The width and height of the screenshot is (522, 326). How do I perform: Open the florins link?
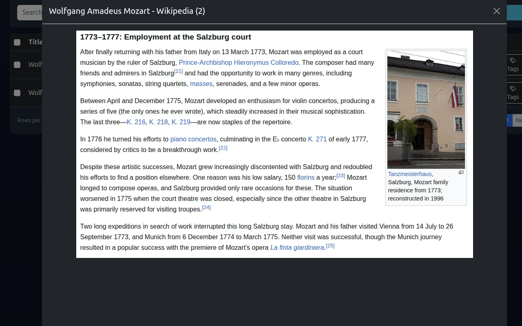305,177
